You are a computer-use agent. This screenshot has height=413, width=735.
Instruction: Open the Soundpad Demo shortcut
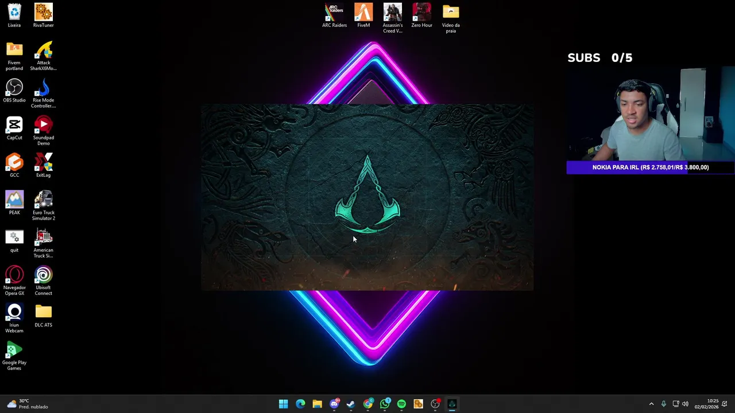pyautogui.click(x=43, y=130)
